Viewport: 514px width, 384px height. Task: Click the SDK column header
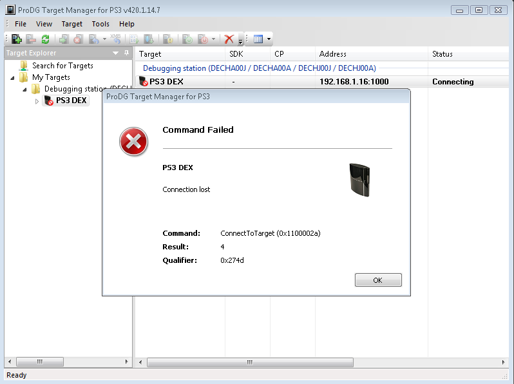[x=248, y=53]
